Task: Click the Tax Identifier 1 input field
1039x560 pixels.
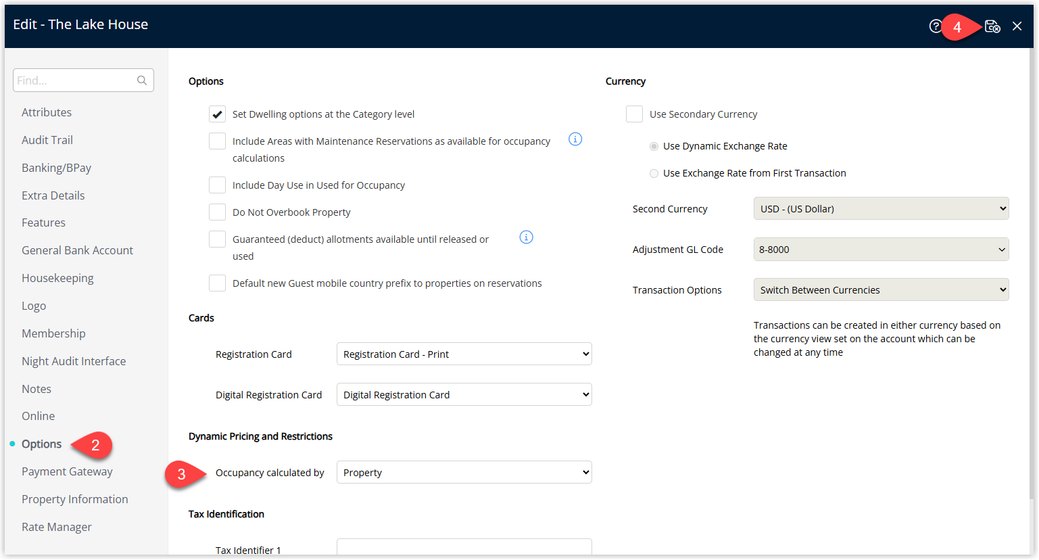Action: point(464,547)
